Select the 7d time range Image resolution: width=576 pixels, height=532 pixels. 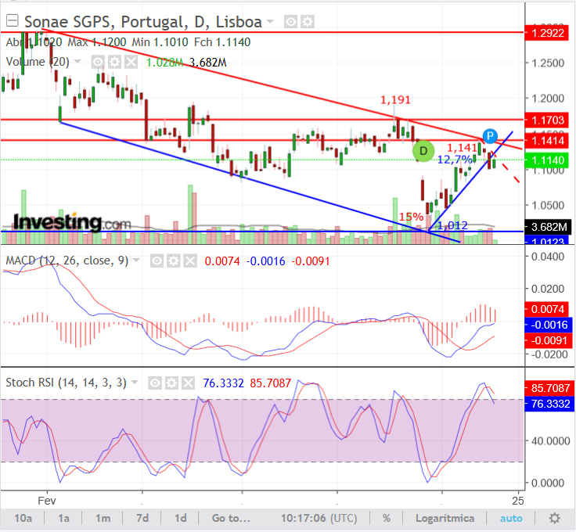click(x=142, y=518)
